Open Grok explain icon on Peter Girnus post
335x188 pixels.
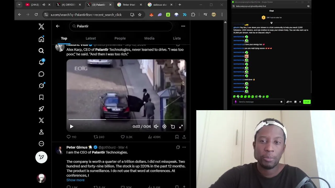click(178, 147)
